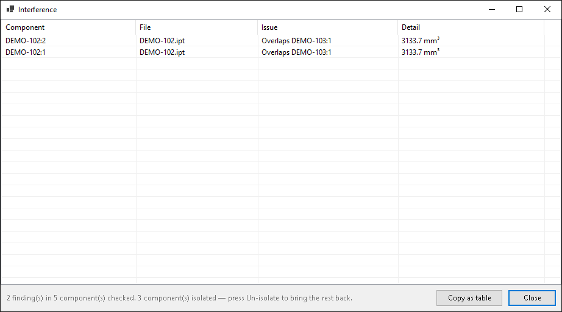Click DEMO-102.ipt in the DEMO-102:1 row
The width and height of the screenshot is (562, 312).
162,52
